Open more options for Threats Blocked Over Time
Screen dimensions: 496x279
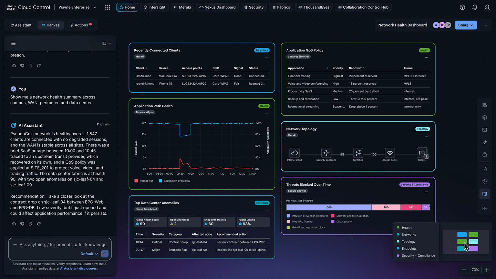[x=426, y=192]
